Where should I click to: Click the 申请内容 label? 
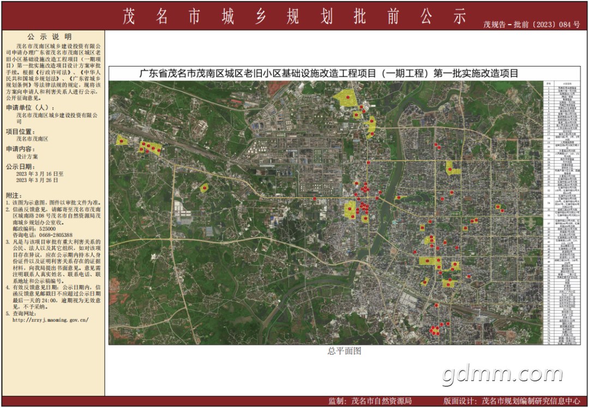[21, 149]
